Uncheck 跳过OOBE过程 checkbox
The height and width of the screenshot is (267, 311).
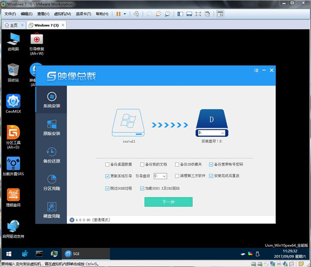(x=107, y=188)
